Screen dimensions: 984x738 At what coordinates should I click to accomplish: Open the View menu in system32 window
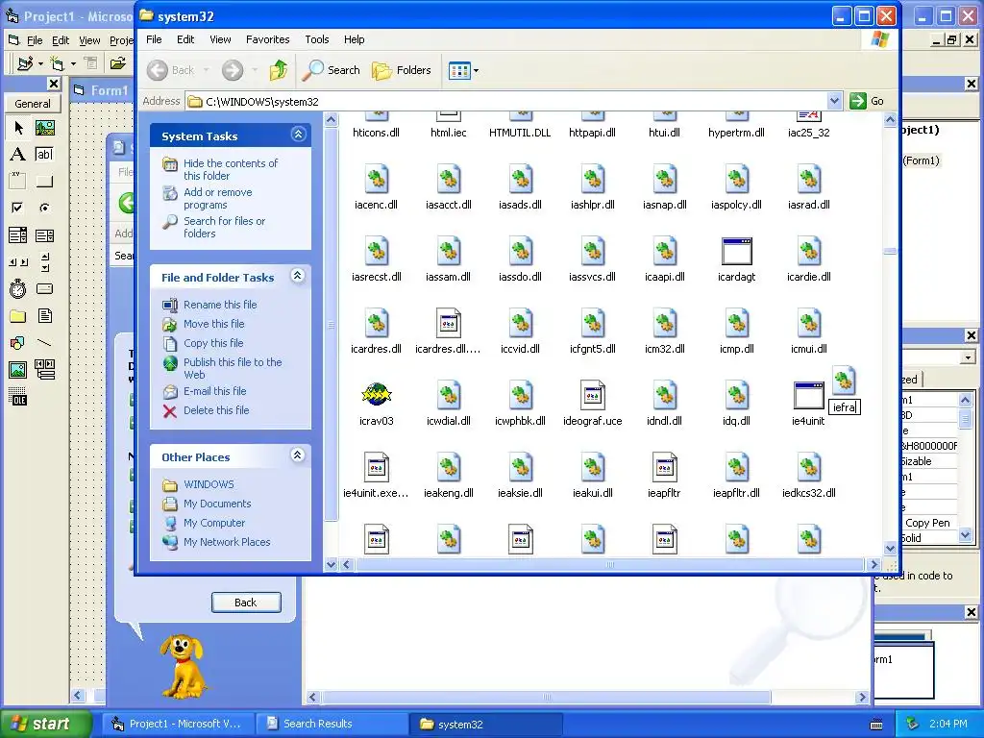[220, 39]
